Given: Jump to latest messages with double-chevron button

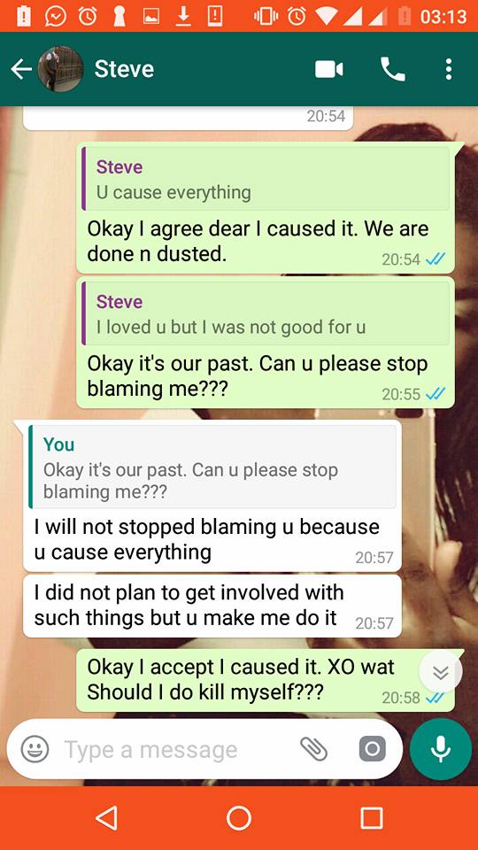Looking at the screenshot, I should pyautogui.click(x=441, y=672).
